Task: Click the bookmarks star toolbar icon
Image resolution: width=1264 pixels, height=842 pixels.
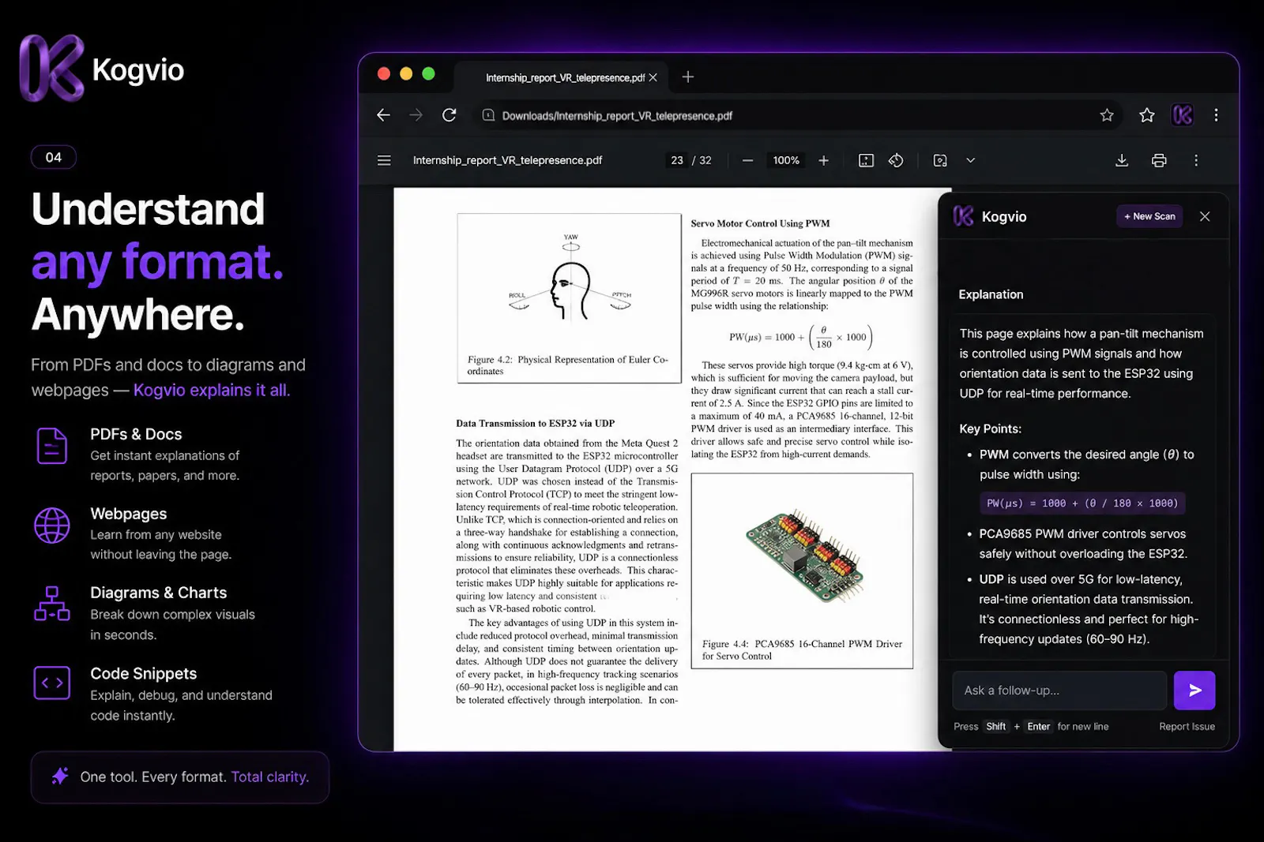Action: [x=1147, y=115]
